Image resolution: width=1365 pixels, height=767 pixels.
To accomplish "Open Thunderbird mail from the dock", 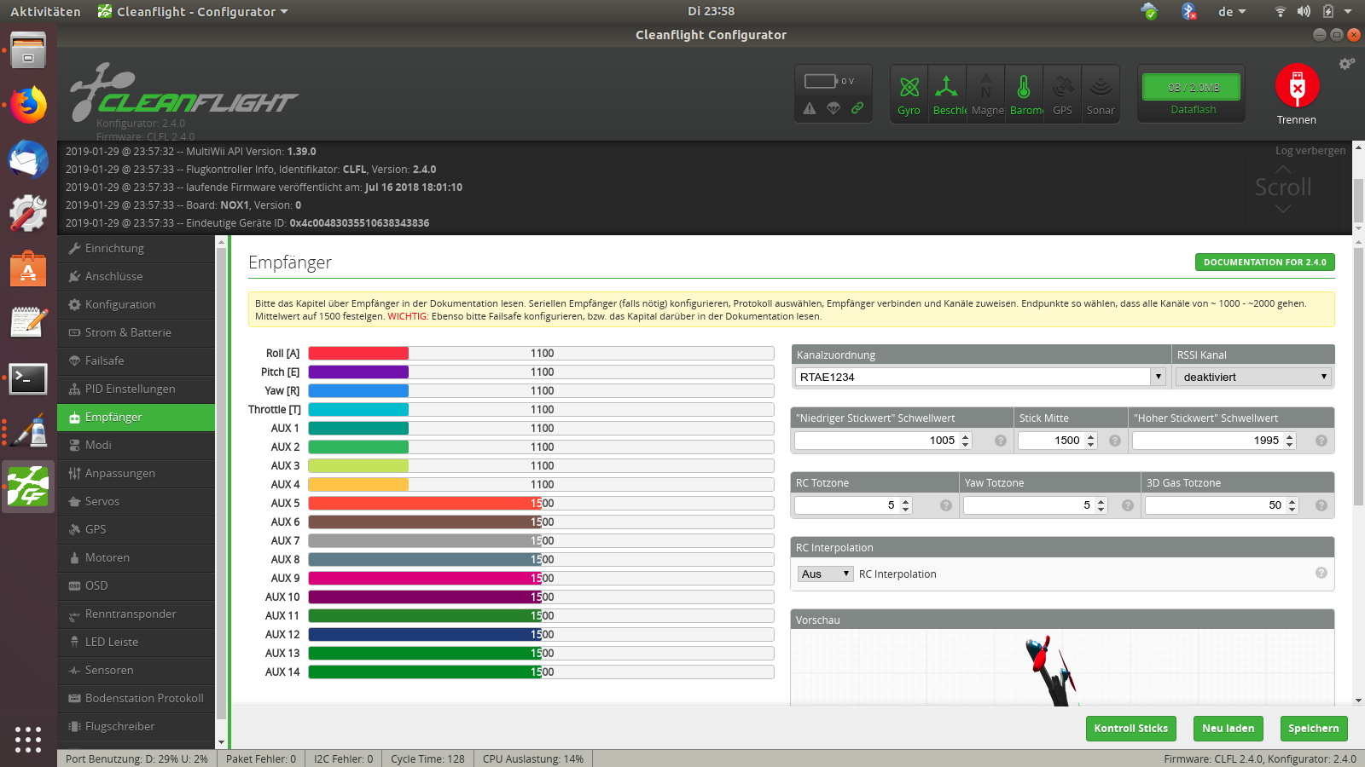I will [28, 159].
